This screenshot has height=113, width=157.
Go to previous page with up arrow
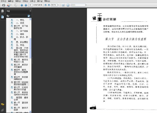[x=22, y=5]
